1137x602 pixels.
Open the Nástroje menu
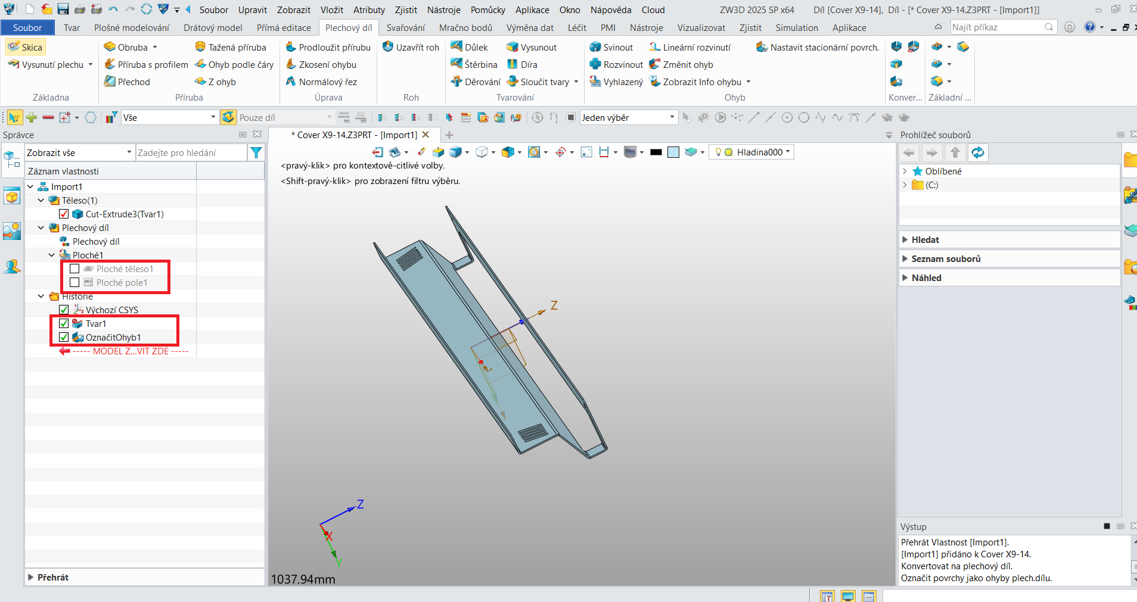pos(443,10)
